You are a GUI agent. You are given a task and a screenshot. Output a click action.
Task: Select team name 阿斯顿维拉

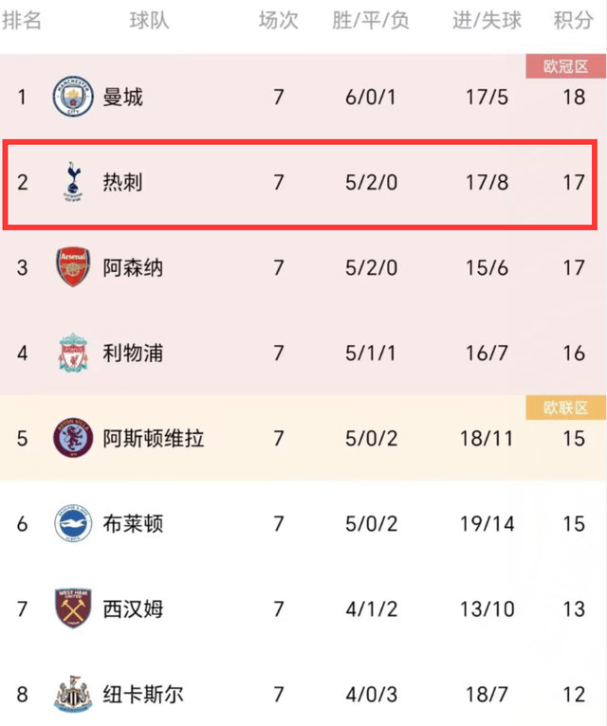[x=154, y=439]
